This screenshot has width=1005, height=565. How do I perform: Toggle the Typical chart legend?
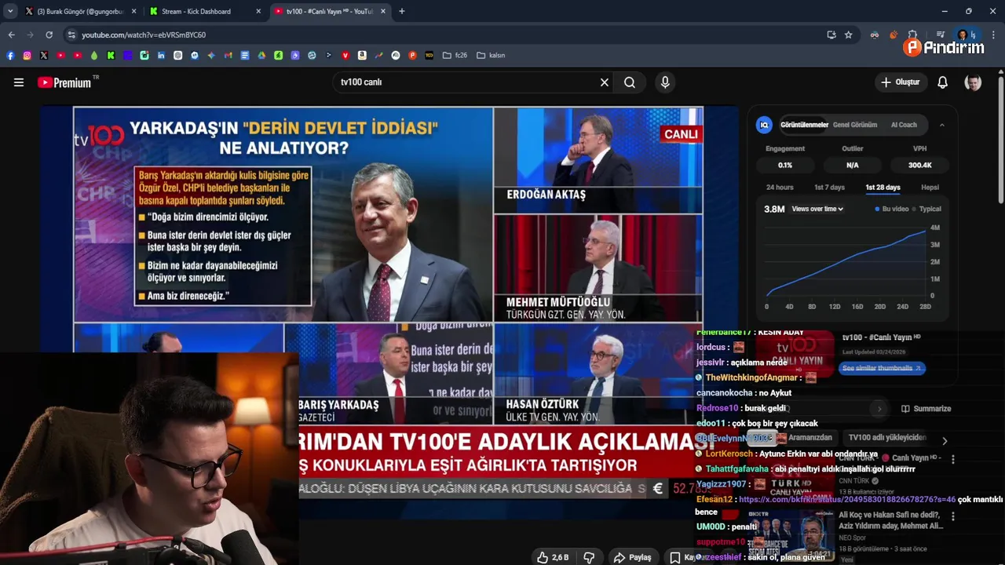[926, 209]
